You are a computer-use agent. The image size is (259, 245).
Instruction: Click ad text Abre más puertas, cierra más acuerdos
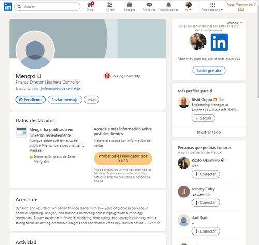[209, 59]
